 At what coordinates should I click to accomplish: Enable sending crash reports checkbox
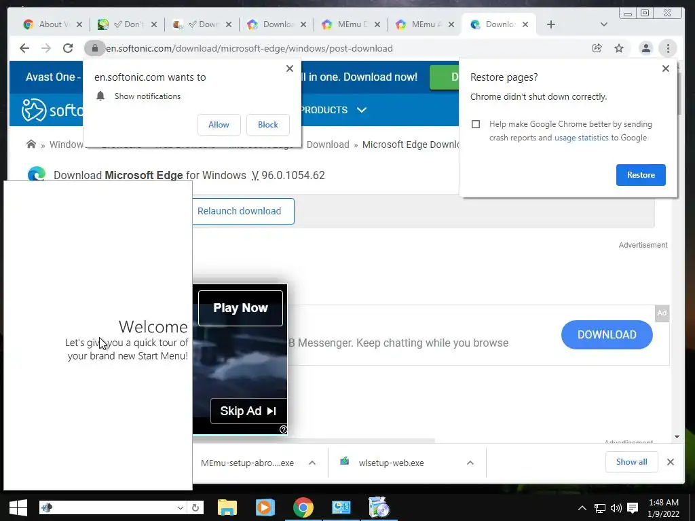pos(476,124)
